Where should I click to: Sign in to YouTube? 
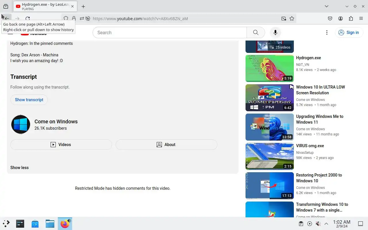point(348,32)
